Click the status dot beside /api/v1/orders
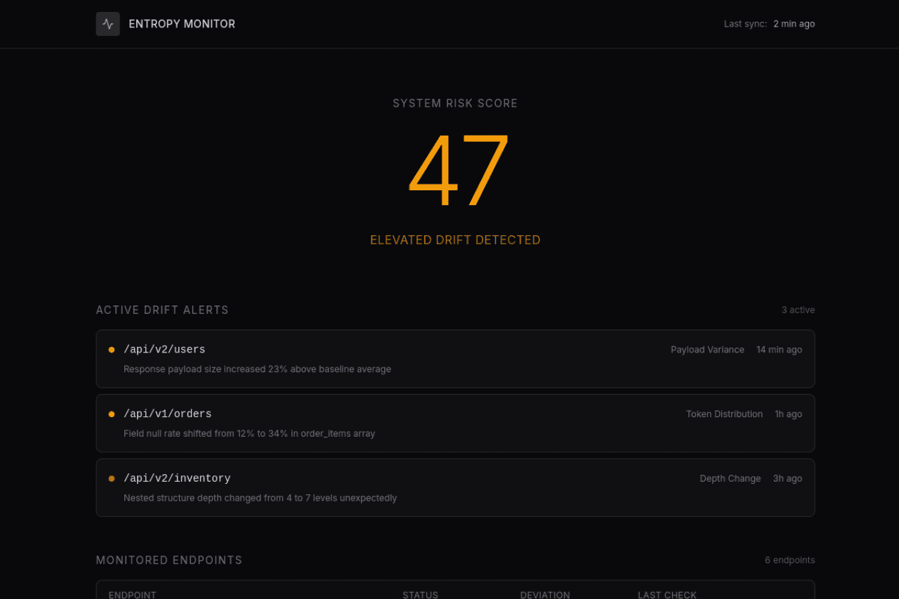The height and width of the screenshot is (599, 899). (112, 414)
